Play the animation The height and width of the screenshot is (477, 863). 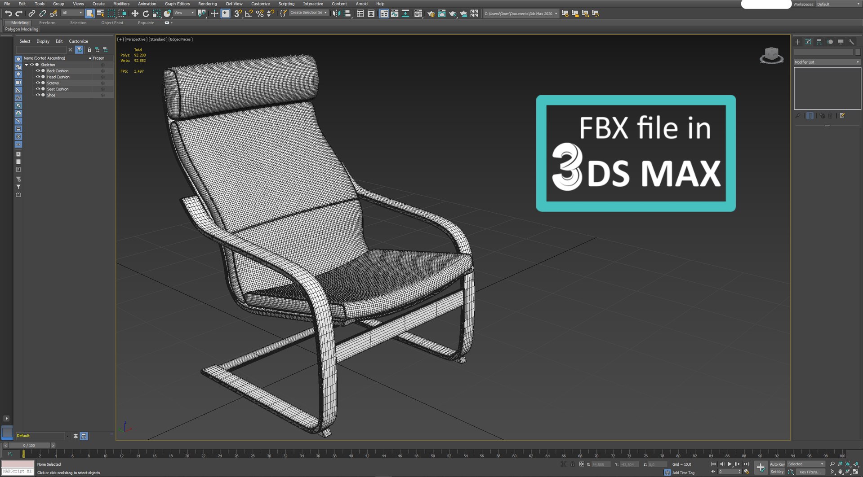pos(730,464)
